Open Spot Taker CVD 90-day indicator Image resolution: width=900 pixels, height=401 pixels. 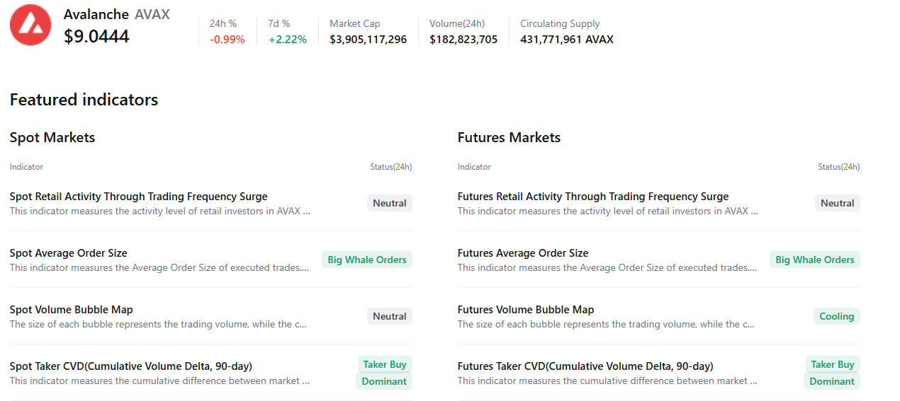tap(131, 366)
